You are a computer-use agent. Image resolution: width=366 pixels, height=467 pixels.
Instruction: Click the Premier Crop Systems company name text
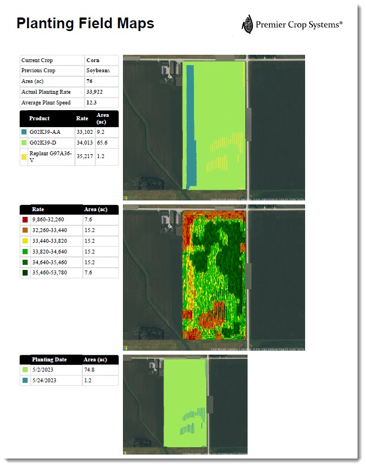click(x=299, y=24)
